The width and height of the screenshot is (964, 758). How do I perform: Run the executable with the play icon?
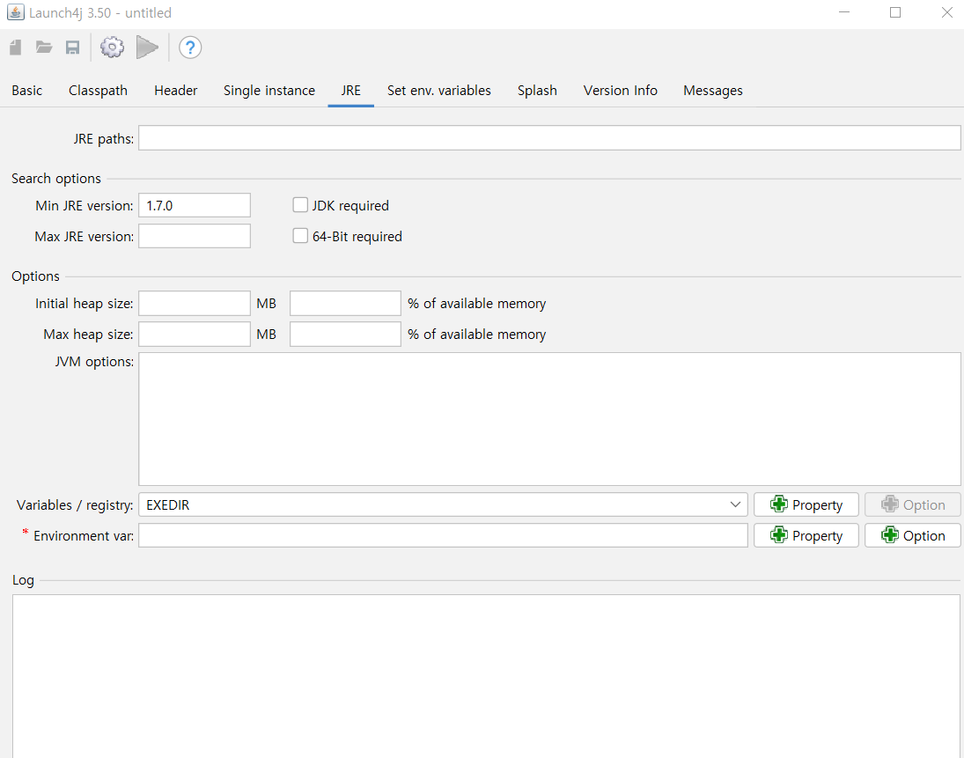[x=147, y=48]
